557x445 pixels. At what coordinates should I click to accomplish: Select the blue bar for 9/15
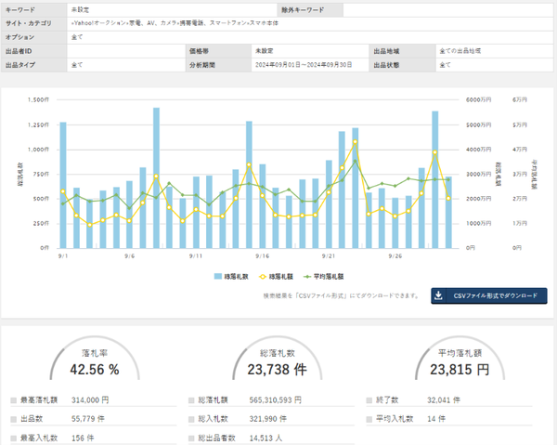[249, 185]
